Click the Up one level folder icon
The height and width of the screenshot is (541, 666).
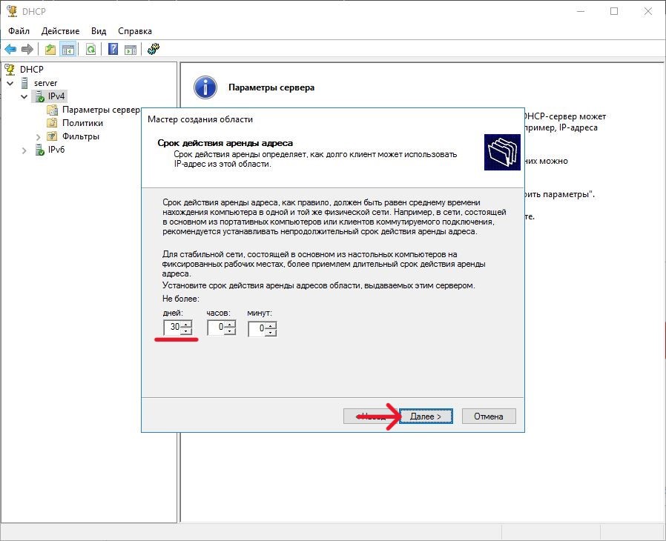50,49
